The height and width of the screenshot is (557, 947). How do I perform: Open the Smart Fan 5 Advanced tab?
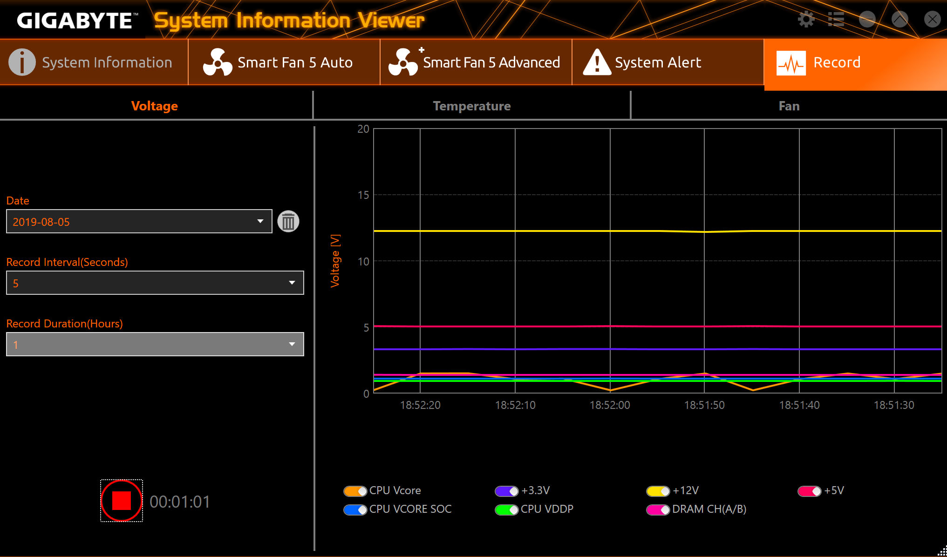click(476, 62)
